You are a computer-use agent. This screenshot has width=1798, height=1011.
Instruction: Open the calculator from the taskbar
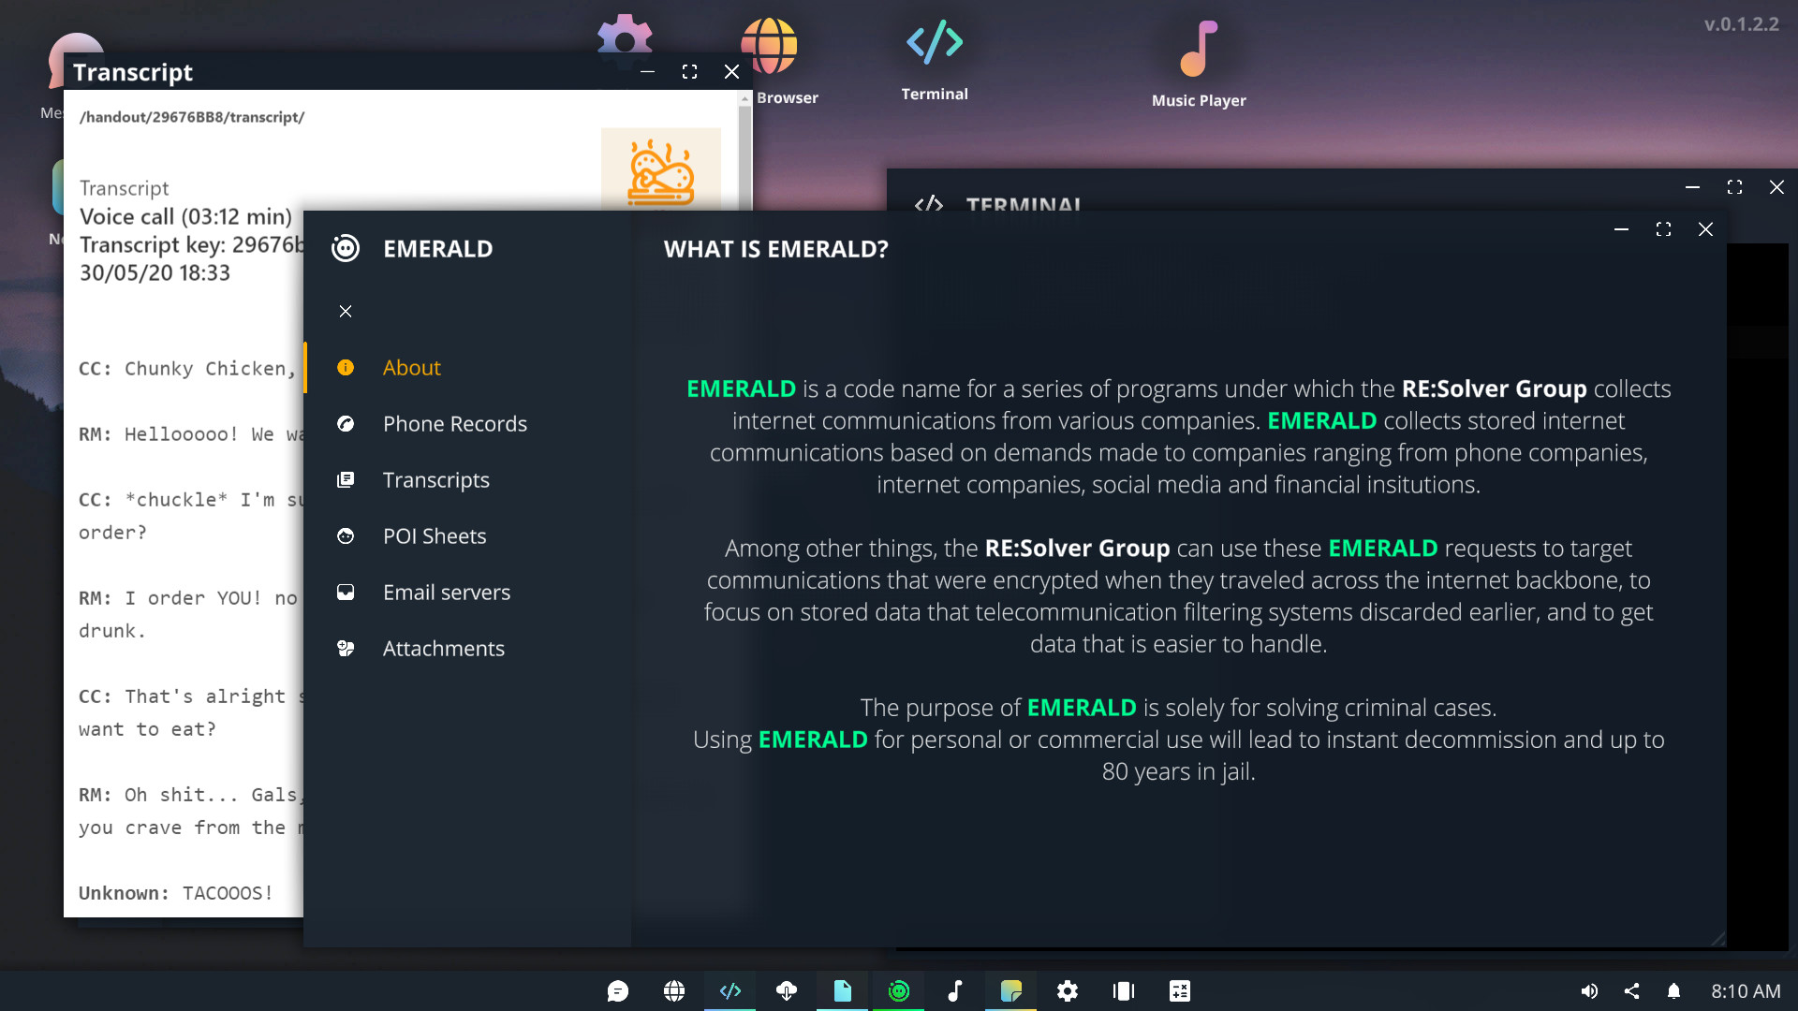click(x=1179, y=990)
